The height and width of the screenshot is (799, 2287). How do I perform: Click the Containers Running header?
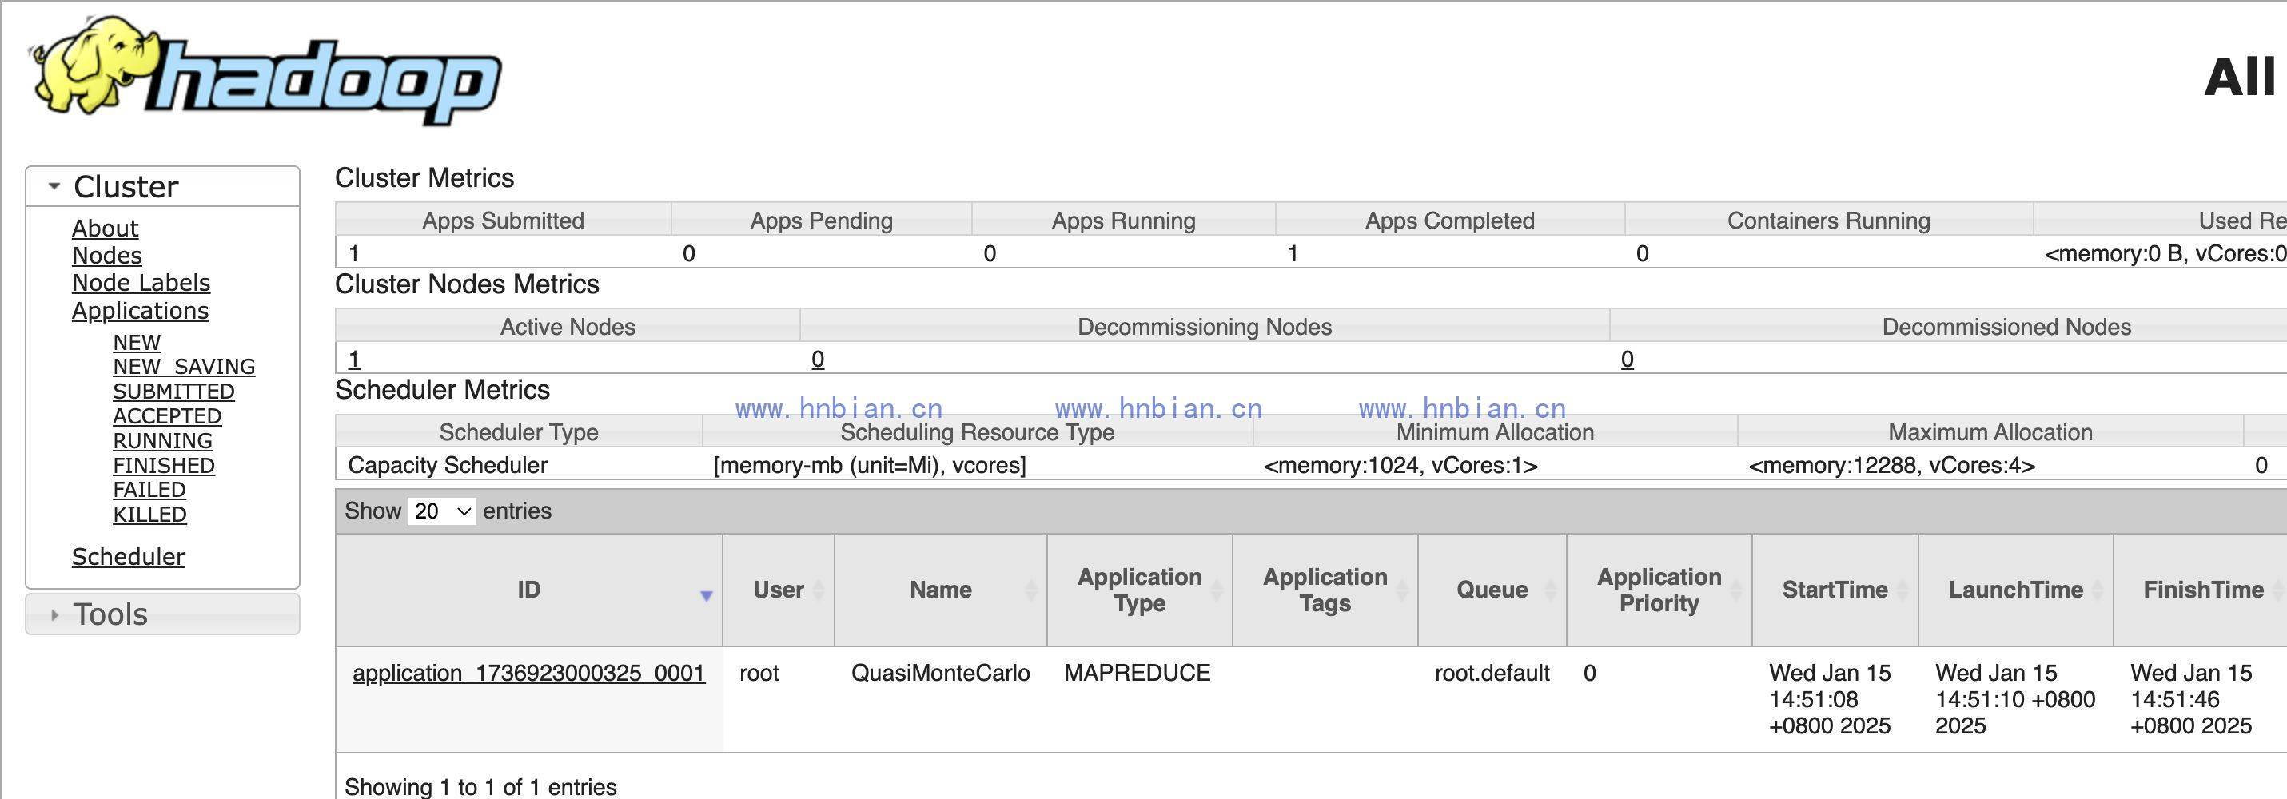pos(1829,221)
